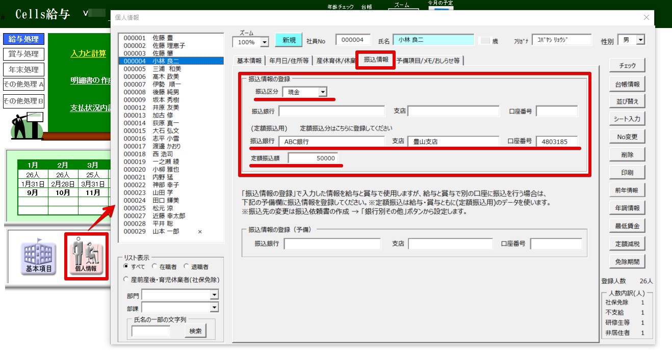Click the 台帳情報 button
Screen dimensions: 672x354
coord(627,85)
